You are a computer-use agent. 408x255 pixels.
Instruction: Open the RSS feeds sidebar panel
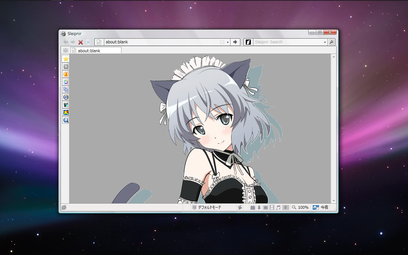(x=66, y=67)
